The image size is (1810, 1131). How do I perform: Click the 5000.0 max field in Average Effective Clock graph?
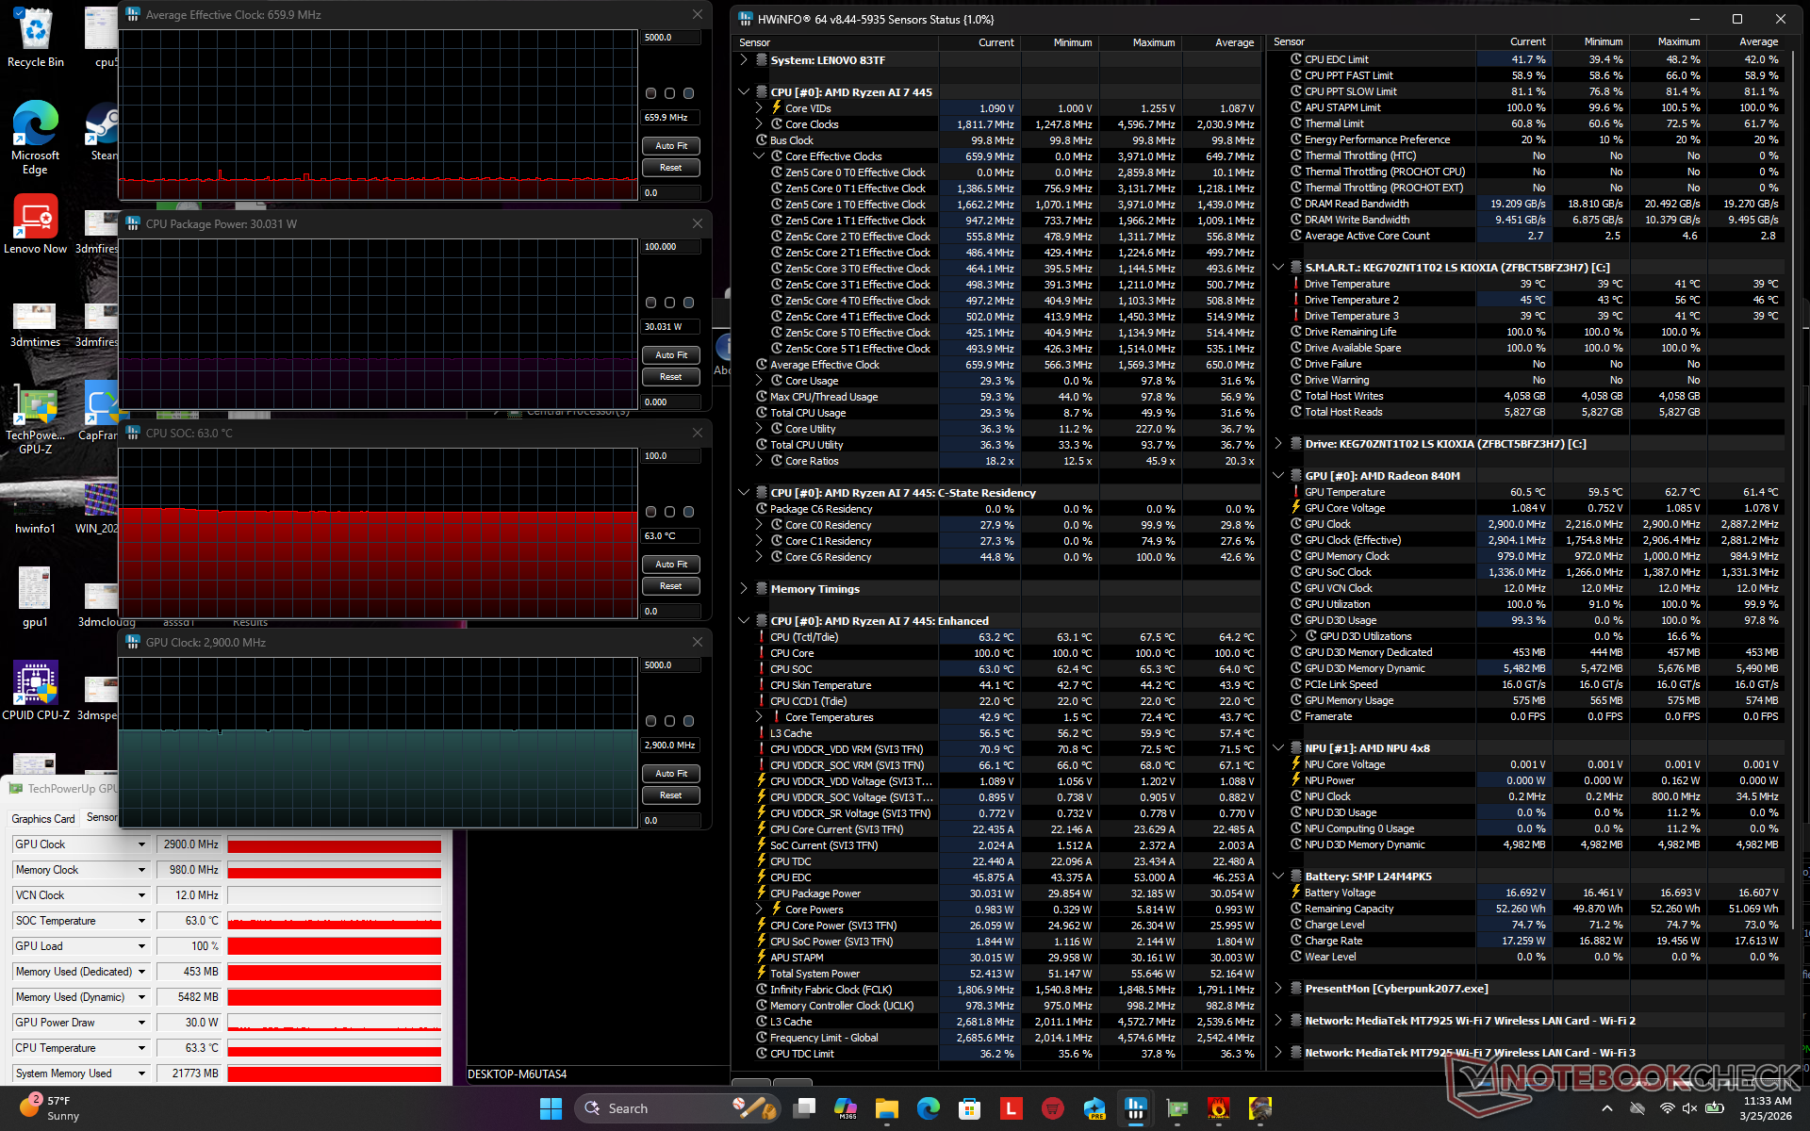670,38
